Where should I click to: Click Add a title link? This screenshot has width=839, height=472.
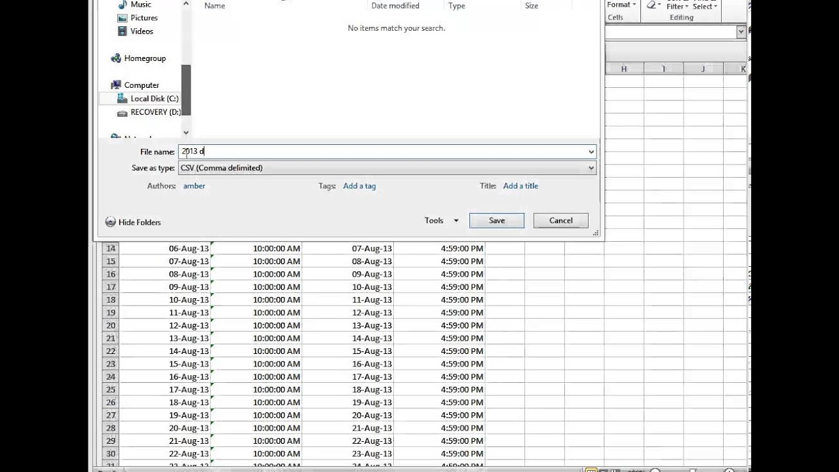520,186
